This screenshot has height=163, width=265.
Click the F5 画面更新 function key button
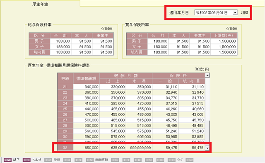(97, 160)
